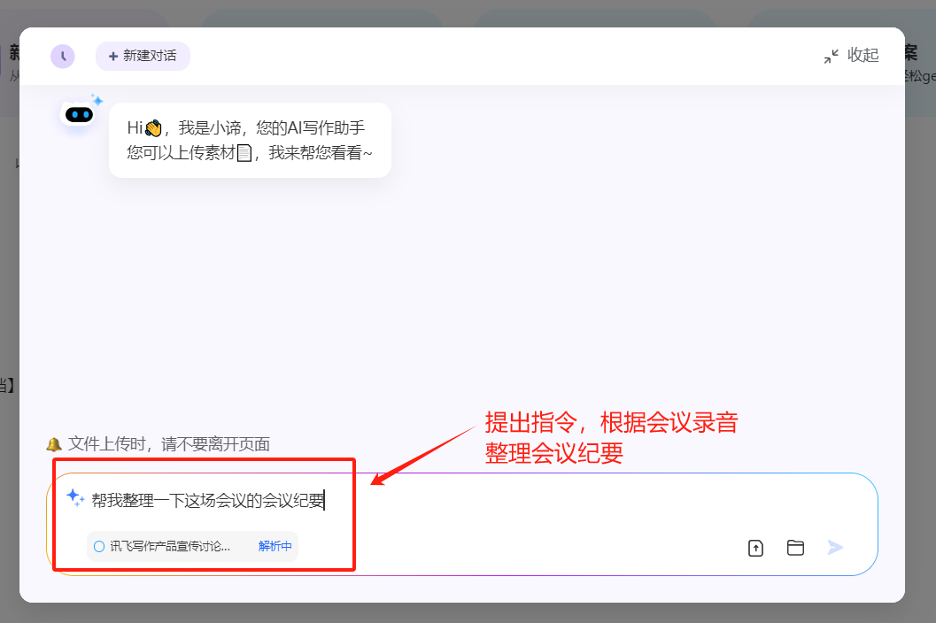Click in the prompt text input field
This screenshot has height=623, width=936.
(208, 501)
